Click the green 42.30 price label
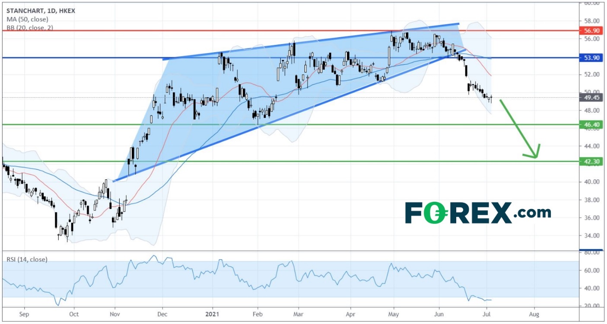 (591, 162)
